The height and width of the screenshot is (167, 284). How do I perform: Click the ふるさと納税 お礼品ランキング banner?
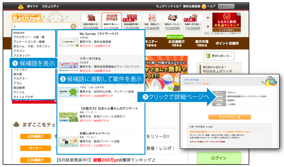point(226,22)
